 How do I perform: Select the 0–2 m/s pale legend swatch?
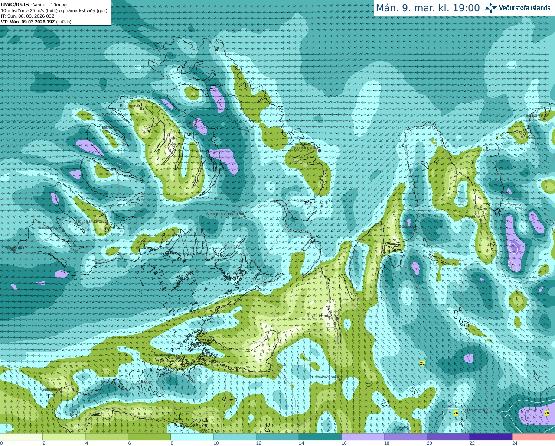(21, 437)
